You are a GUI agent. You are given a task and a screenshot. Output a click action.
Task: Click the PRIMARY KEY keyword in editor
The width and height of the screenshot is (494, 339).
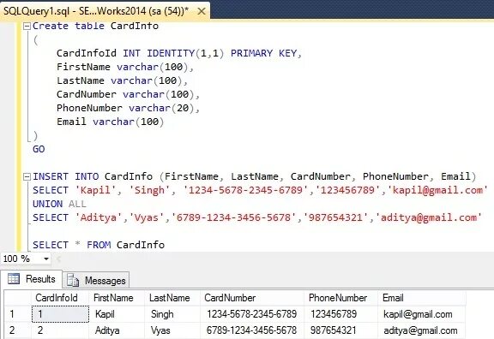pyautogui.click(x=263, y=53)
